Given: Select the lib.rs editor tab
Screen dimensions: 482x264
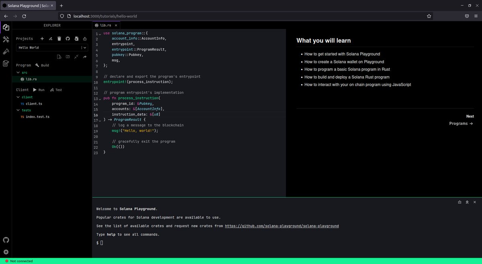Looking at the screenshot, I should coord(106,25).
